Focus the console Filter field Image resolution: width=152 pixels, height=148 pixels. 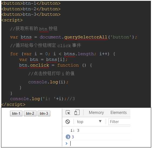coord(120,122)
